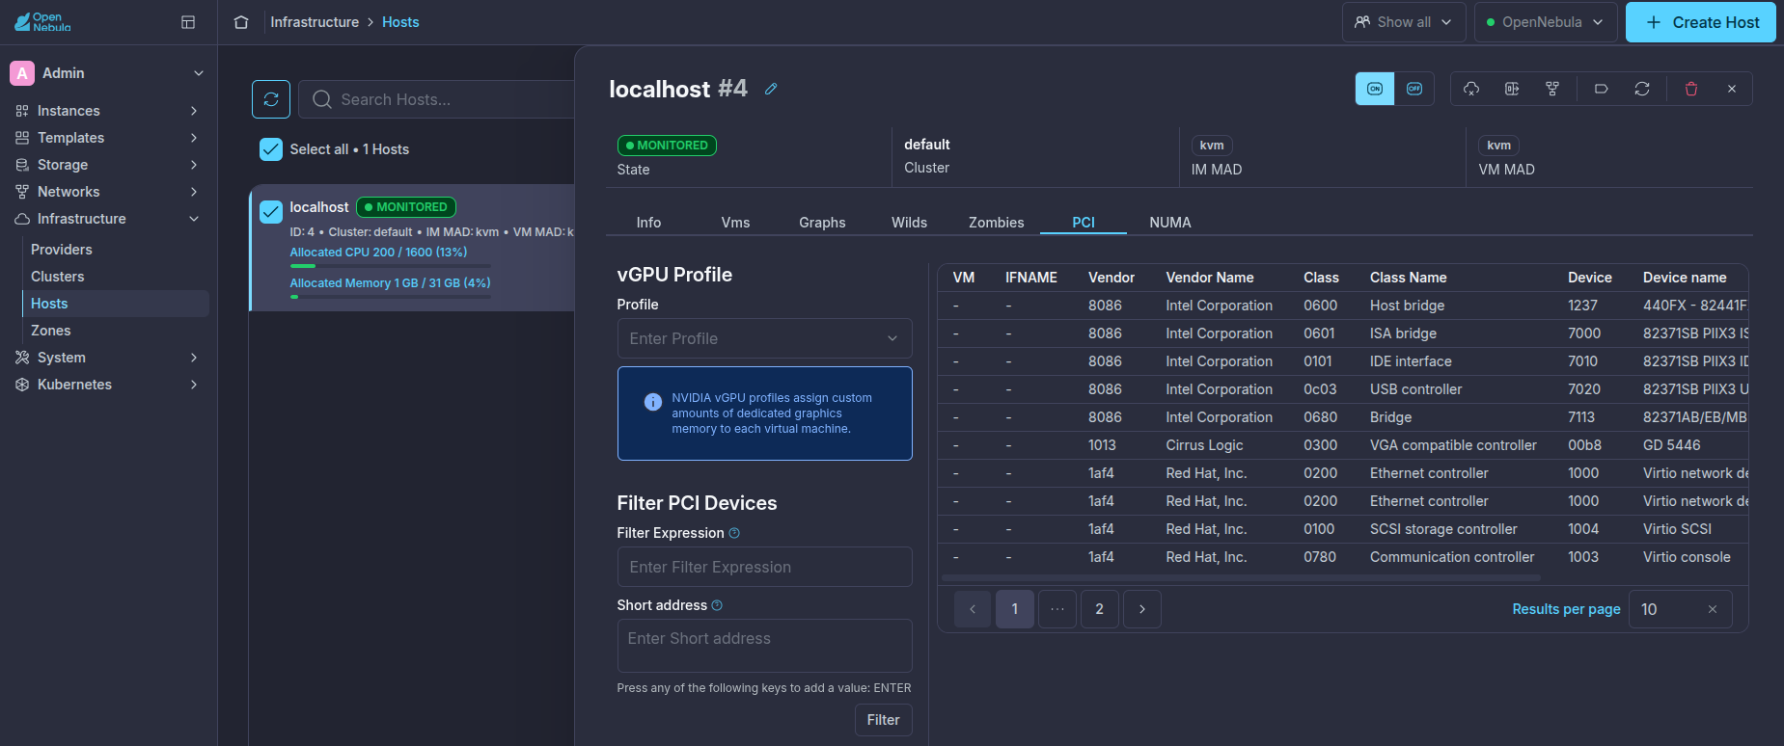1784x746 pixels.
Task: Open Providers in sidebar
Action: point(62,250)
